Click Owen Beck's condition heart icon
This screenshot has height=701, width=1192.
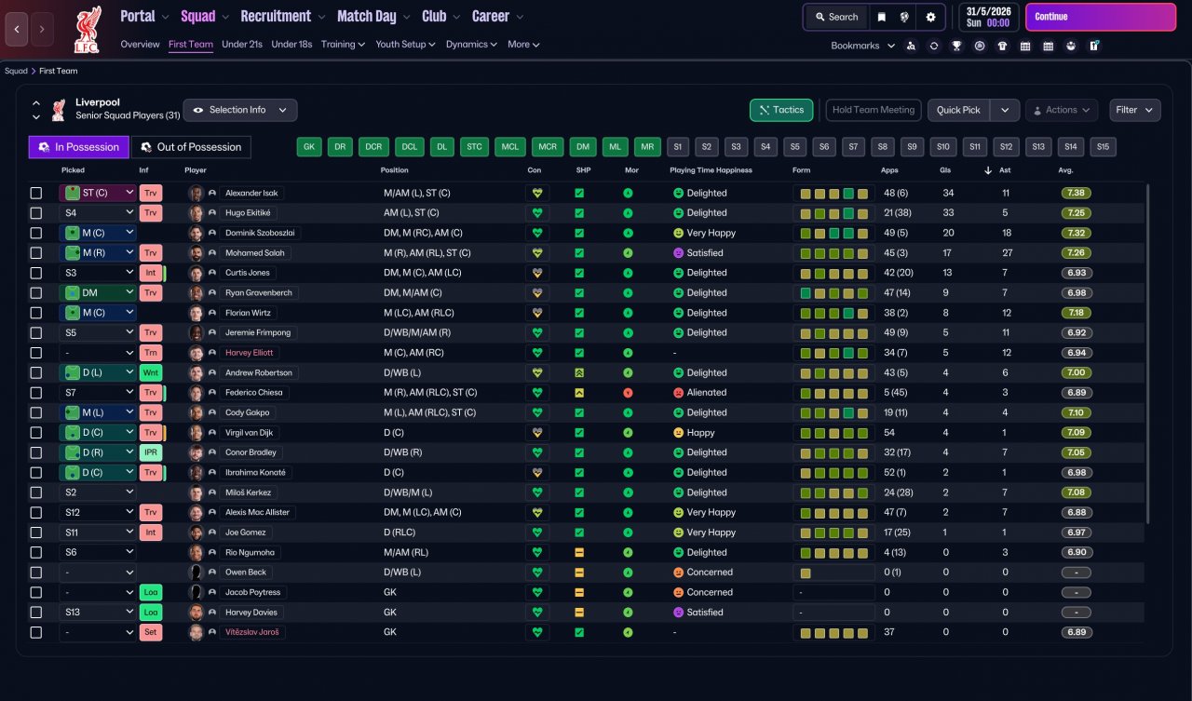[x=536, y=573]
